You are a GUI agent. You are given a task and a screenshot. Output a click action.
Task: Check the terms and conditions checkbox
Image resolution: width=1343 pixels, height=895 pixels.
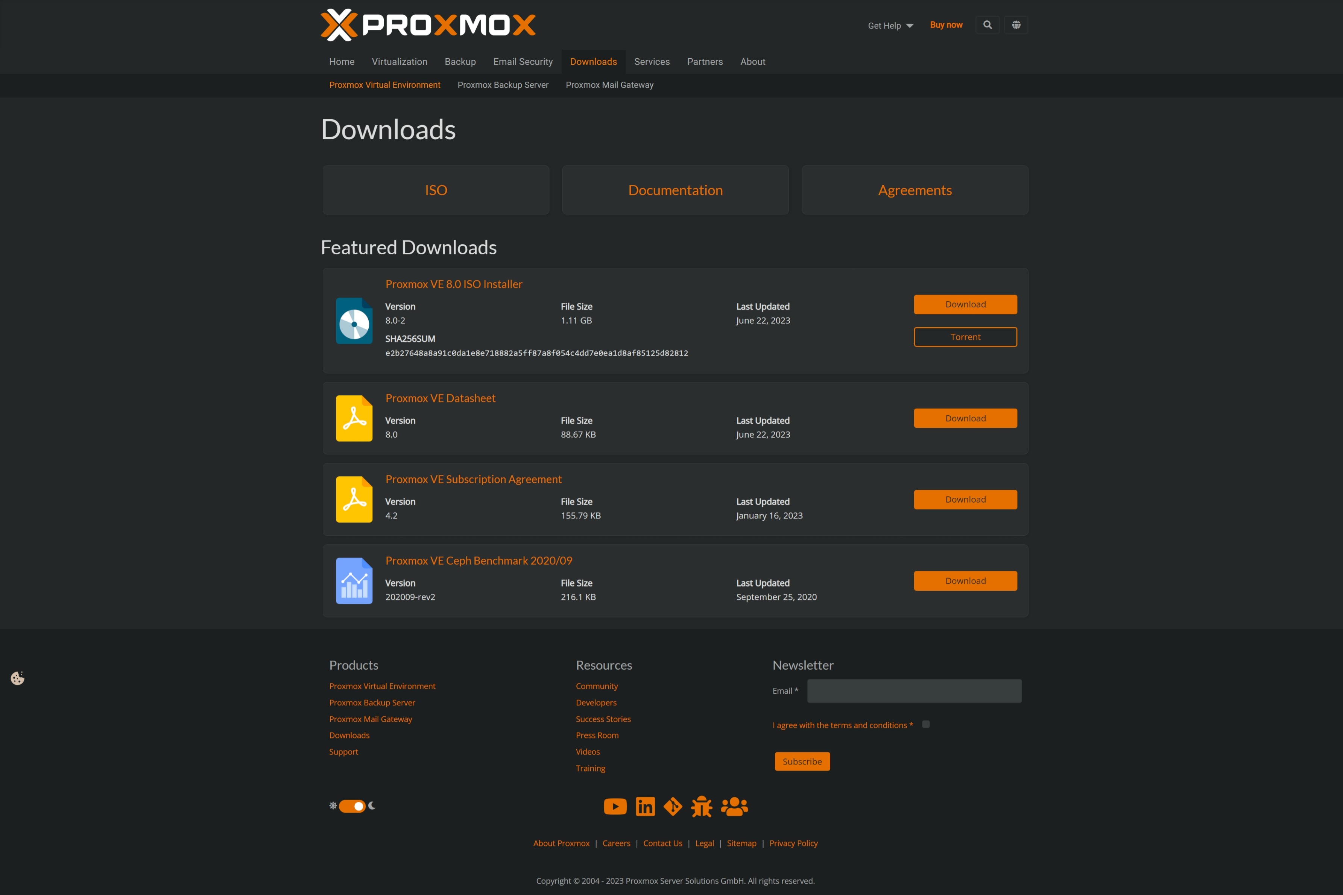pos(926,724)
